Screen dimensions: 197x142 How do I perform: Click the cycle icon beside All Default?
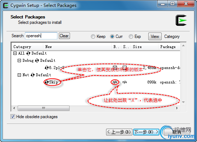click(28, 53)
